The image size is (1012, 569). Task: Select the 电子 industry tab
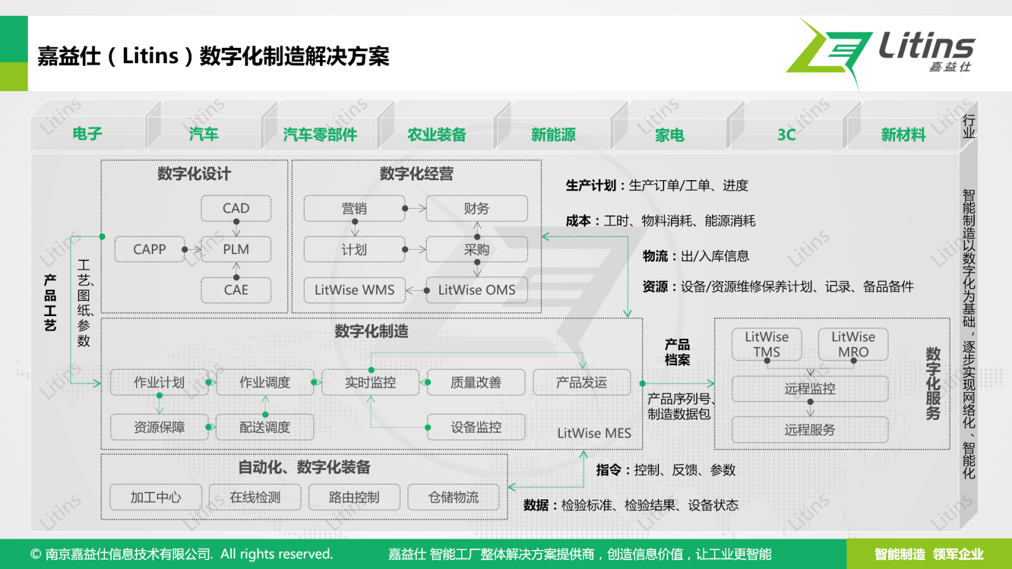(87, 134)
